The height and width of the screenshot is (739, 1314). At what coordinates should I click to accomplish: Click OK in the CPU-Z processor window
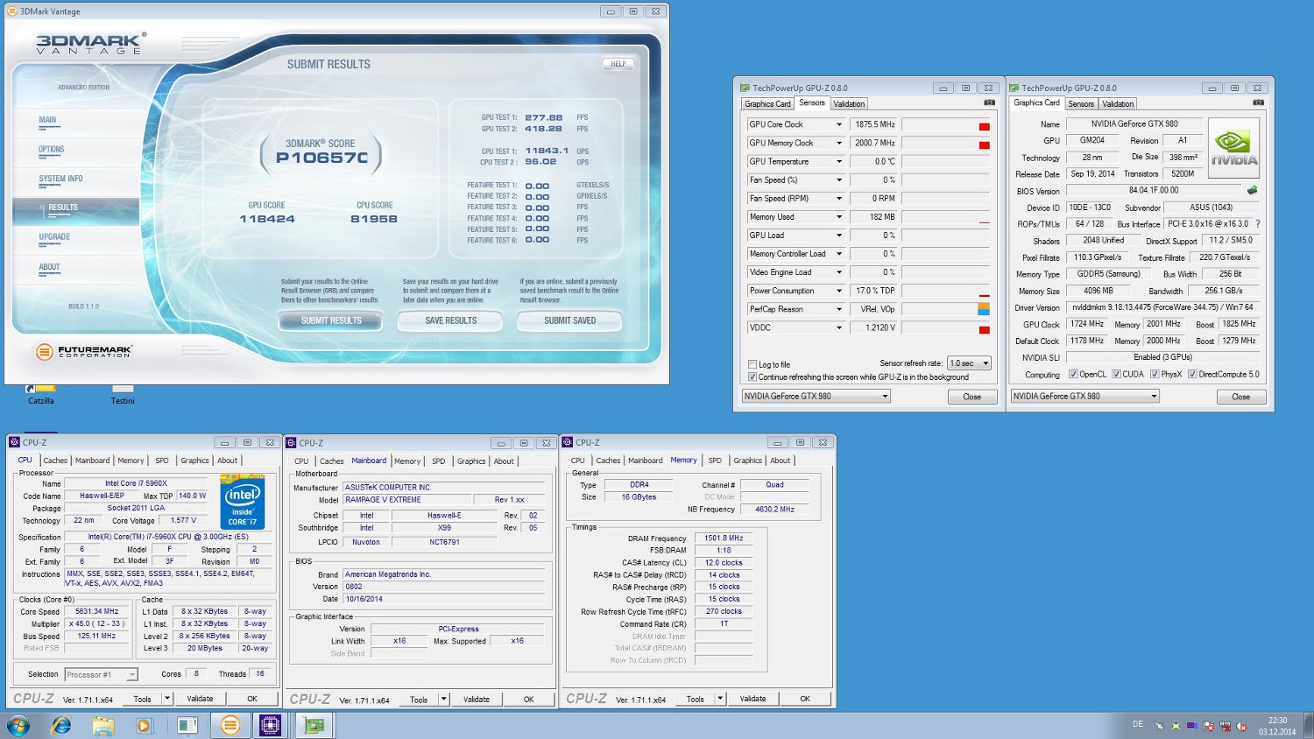click(252, 699)
